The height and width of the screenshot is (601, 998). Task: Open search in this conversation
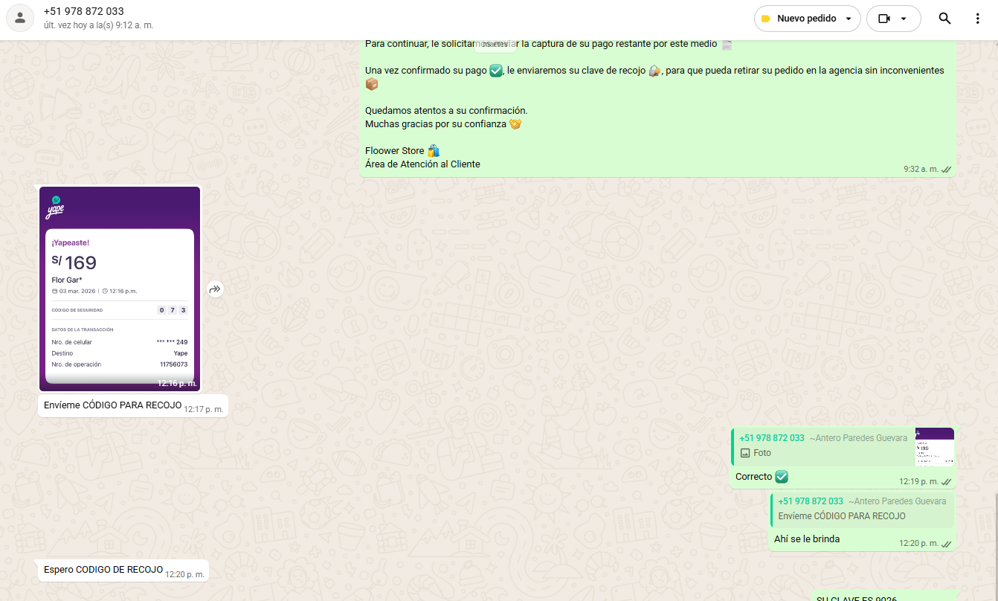click(944, 19)
